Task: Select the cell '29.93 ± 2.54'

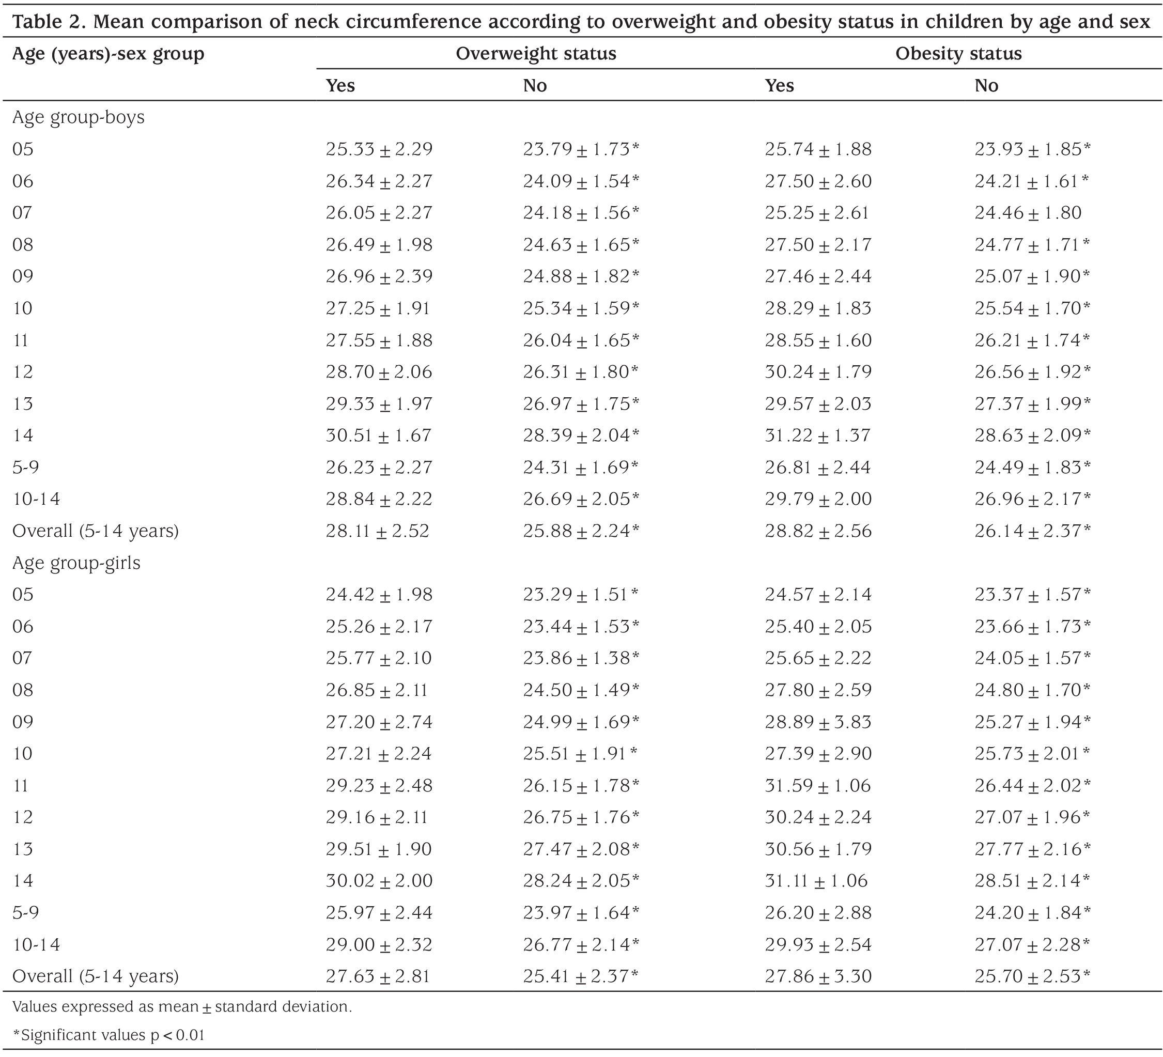Action: (818, 945)
